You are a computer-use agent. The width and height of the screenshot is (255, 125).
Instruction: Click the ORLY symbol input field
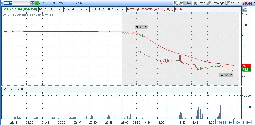(17, 3)
